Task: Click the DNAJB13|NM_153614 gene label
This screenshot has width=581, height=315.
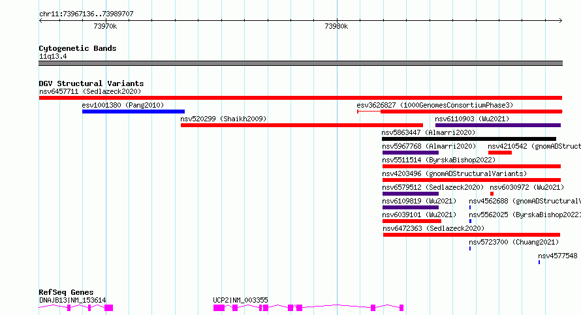Action: tap(72, 300)
